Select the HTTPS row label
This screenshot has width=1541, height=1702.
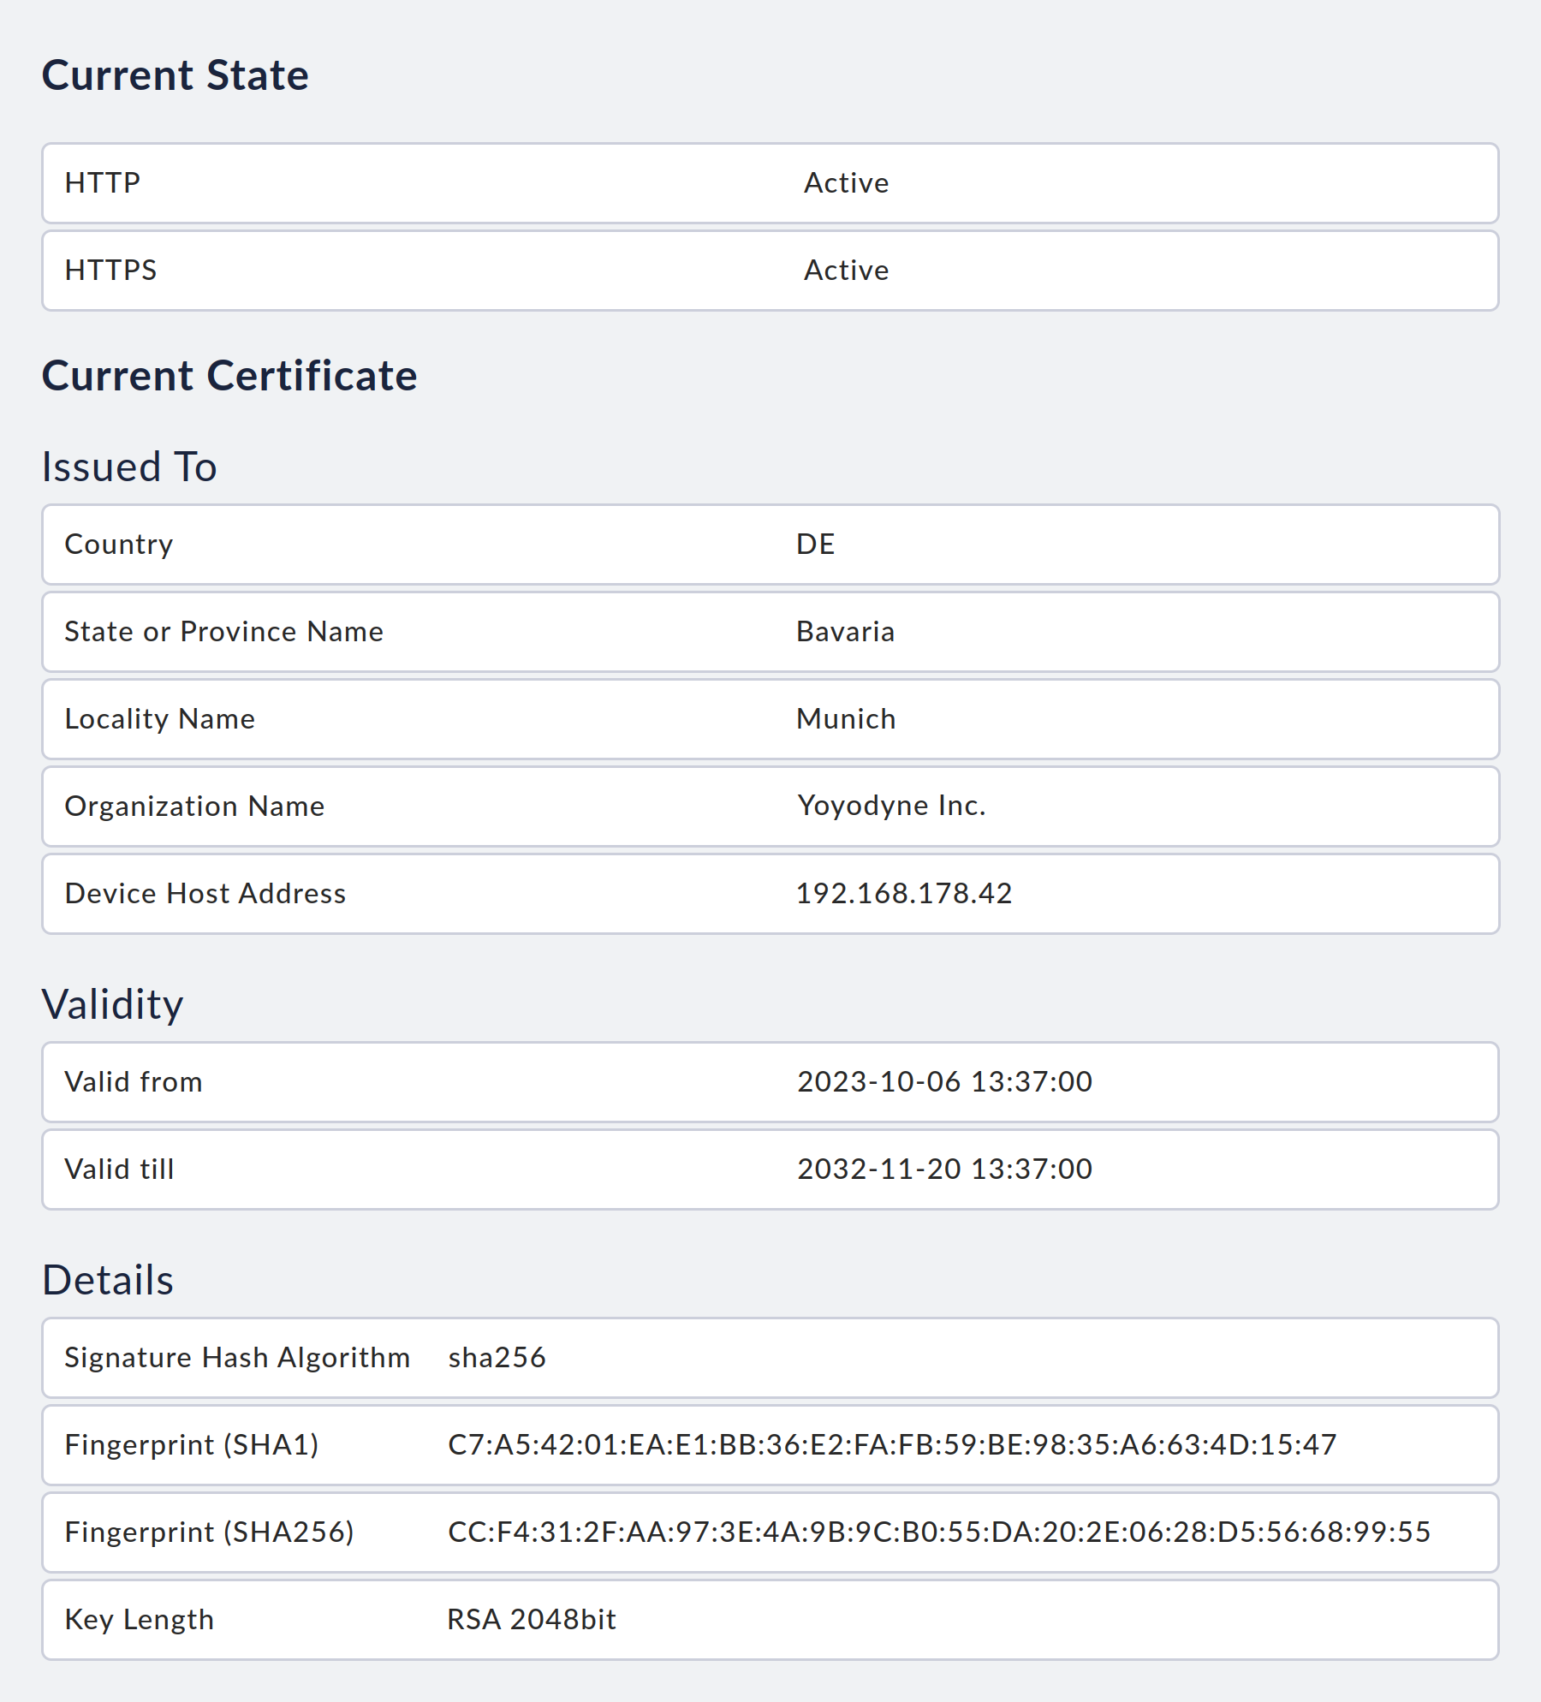point(111,271)
